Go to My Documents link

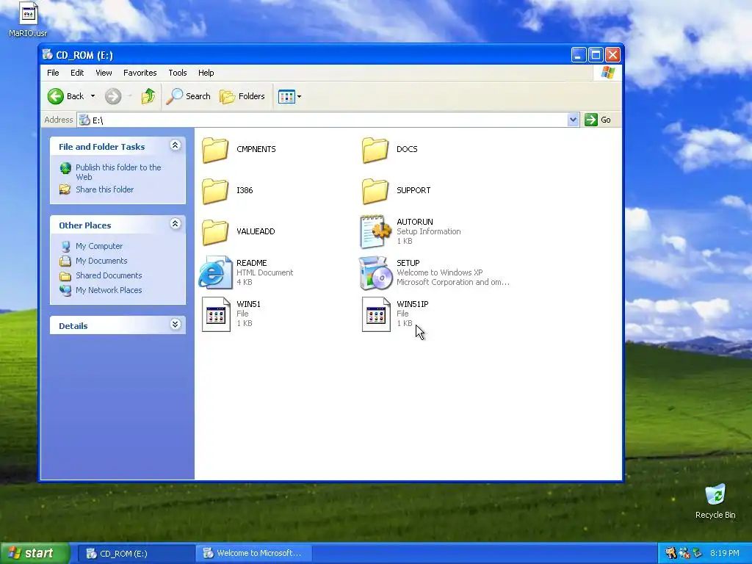pyautogui.click(x=101, y=261)
